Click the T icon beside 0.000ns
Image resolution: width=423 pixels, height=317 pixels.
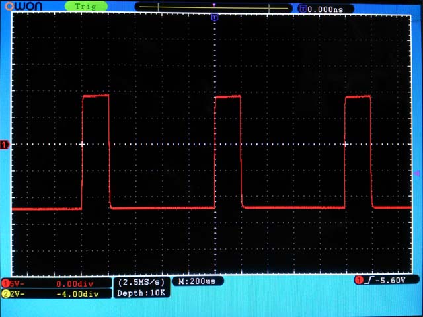(303, 9)
